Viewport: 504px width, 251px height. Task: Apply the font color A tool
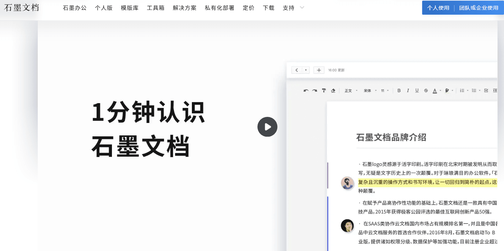pyautogui.click(x=435, y=91)
